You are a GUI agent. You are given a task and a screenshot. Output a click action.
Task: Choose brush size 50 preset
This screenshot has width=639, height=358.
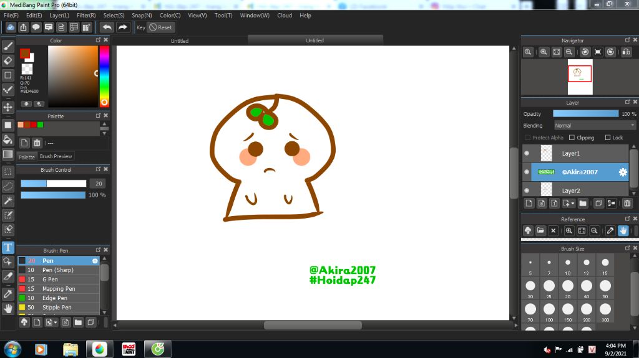(605, 287)
